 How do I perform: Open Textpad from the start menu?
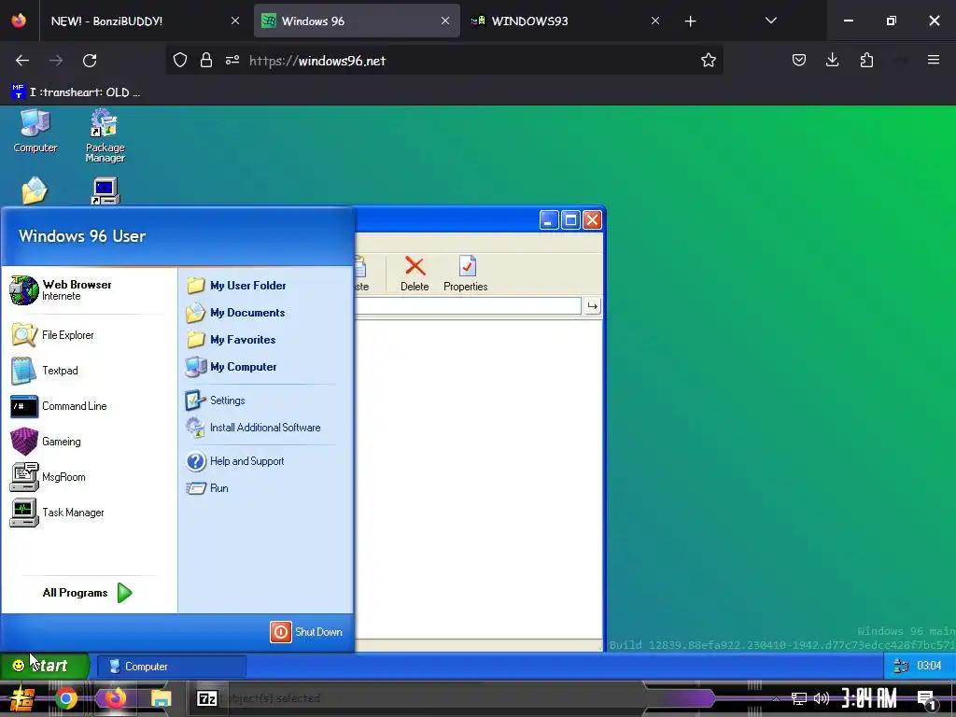pos(45,370)
